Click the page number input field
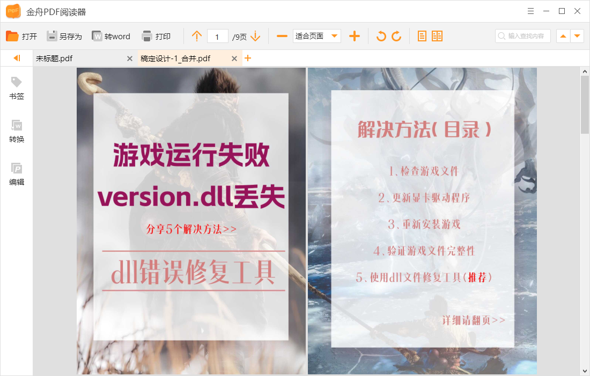This screenshot has width=590, height=376. pyautogui.click(x=218, y=36)
